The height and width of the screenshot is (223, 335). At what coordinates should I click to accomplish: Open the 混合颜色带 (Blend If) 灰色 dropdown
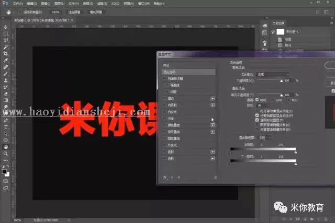tap(265, 138)
